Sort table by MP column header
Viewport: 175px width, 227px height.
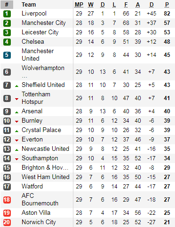tap(79, 5)
